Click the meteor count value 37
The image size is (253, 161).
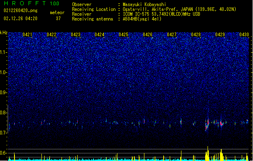(x=58, y=19)
